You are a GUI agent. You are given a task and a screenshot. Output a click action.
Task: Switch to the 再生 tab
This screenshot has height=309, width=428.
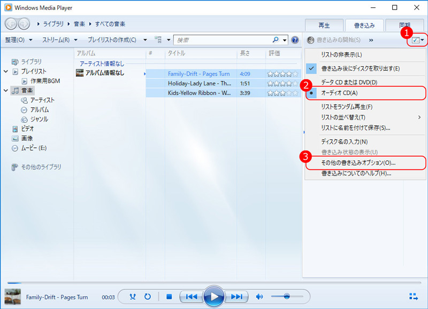(324, 25)
